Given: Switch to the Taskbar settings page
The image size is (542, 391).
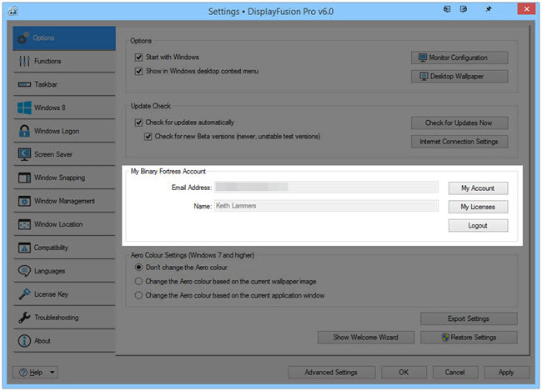Looking at the screenshot, I should (64, 84).
